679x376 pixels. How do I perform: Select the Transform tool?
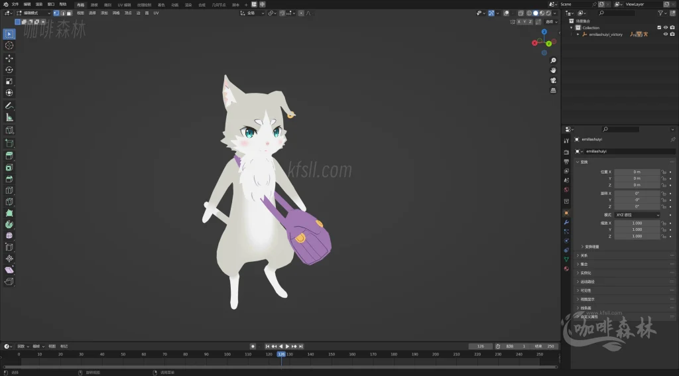coord(9,93)
